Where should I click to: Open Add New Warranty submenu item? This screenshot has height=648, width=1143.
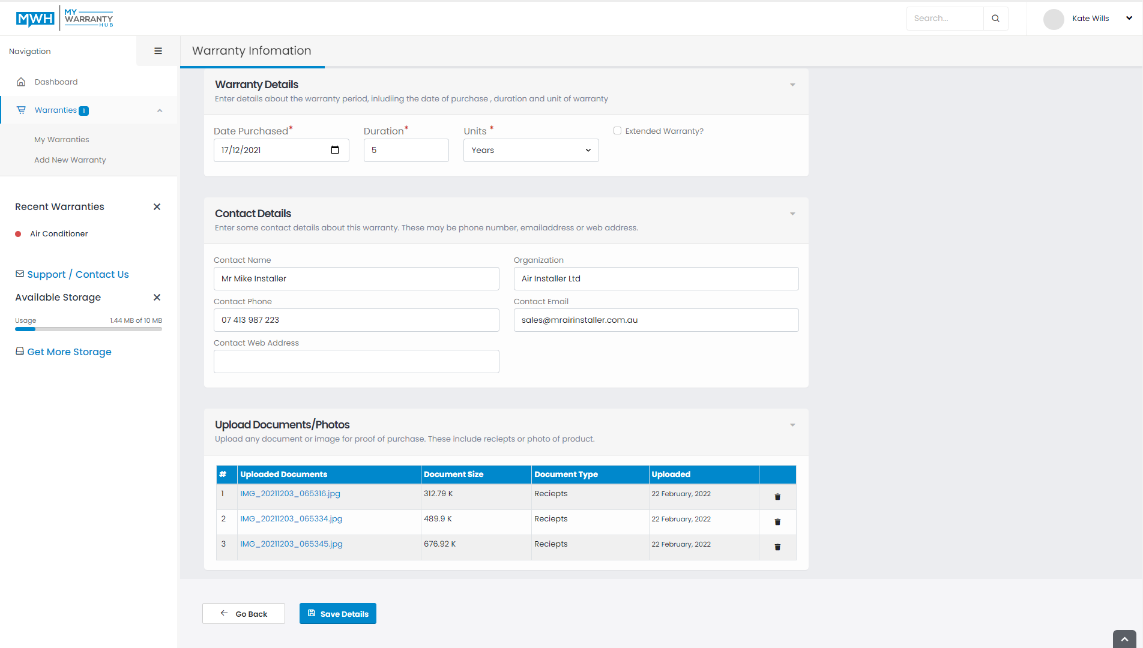coord(70,160)
